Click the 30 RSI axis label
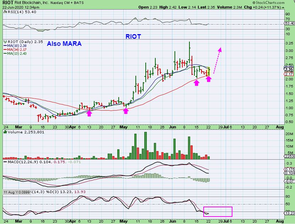 pos(288,29)
